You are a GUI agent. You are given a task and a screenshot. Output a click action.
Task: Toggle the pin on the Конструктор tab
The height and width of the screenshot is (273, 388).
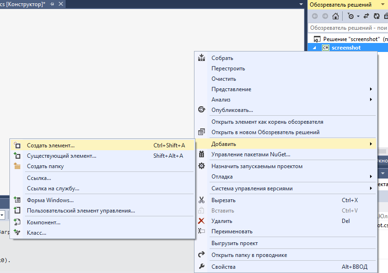point(52,4)
